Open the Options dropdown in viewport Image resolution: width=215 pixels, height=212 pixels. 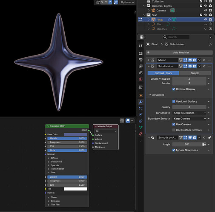(x=127, y=3)
